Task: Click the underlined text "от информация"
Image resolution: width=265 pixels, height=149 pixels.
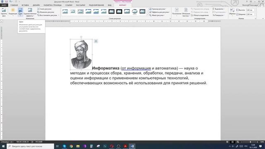Action: [x=136, y=68]
